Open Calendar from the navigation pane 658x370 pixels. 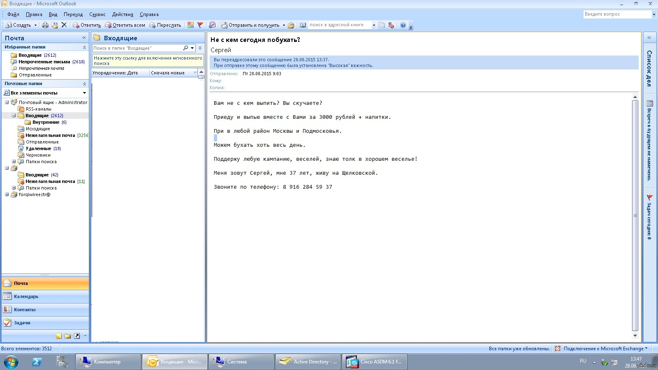pos(26,296)
